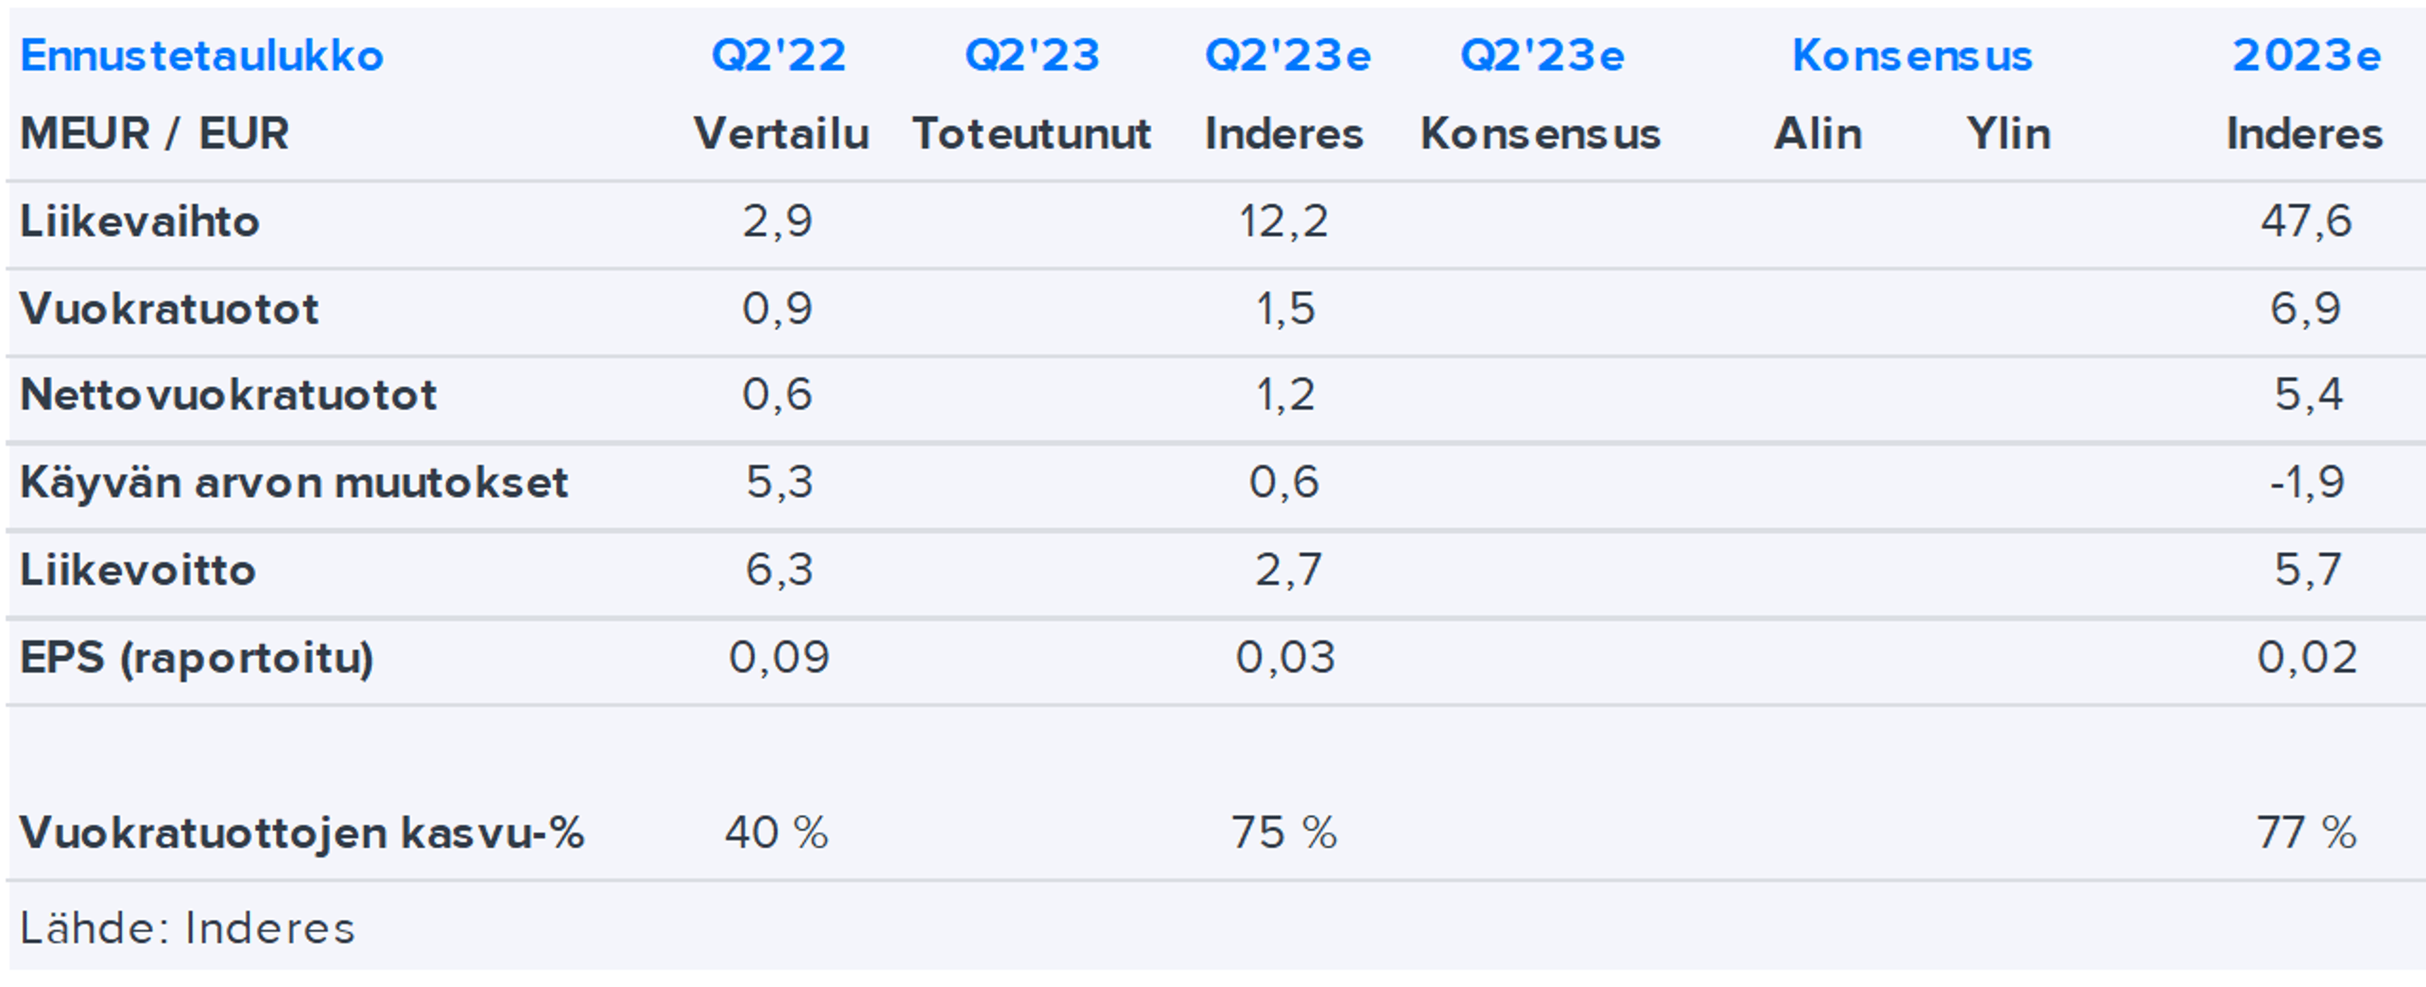Select the 77 % growth value

[2307, 833]
